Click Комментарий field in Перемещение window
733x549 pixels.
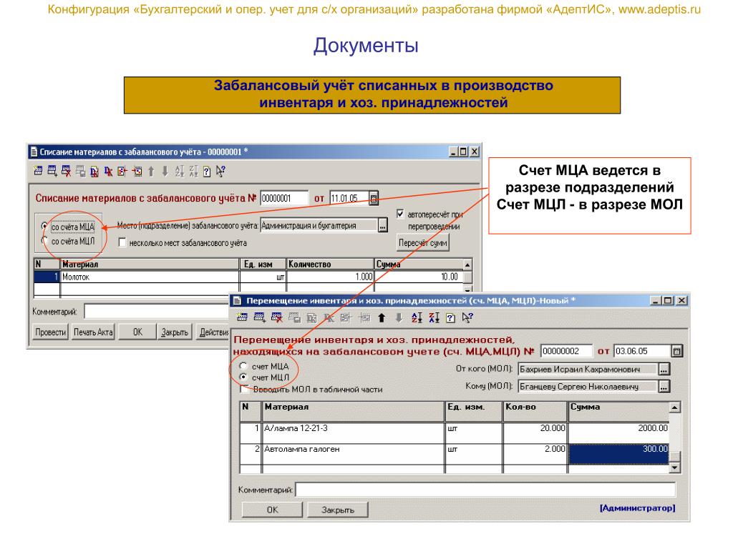pyautogui.click(x=486, y=490)
